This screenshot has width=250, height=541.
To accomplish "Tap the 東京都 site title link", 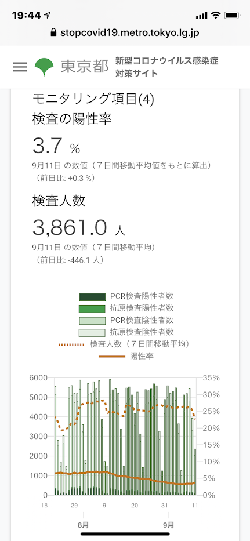I will 85,67.
